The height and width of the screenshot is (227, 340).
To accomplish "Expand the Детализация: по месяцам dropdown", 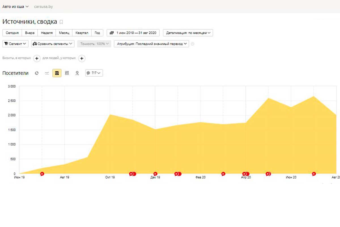I will pos(188,33).
